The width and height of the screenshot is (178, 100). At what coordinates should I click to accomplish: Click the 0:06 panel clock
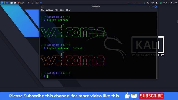click(165, 2)
